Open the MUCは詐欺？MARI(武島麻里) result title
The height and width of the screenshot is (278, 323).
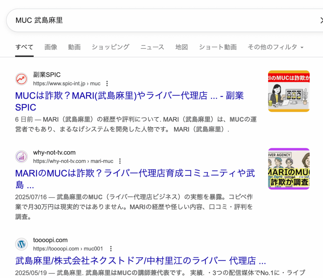point(129,101)
